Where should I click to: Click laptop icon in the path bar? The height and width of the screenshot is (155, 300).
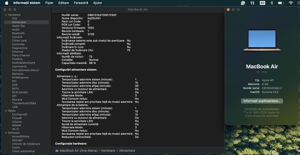pyautogui.click(x=57, y=151)
